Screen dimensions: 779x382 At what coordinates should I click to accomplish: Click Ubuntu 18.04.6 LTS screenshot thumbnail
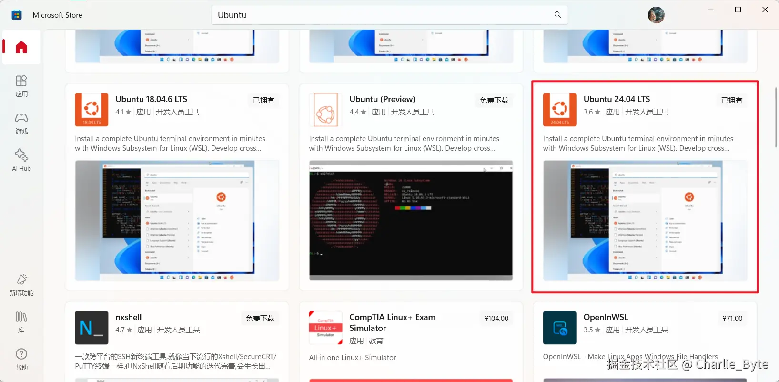177,220
